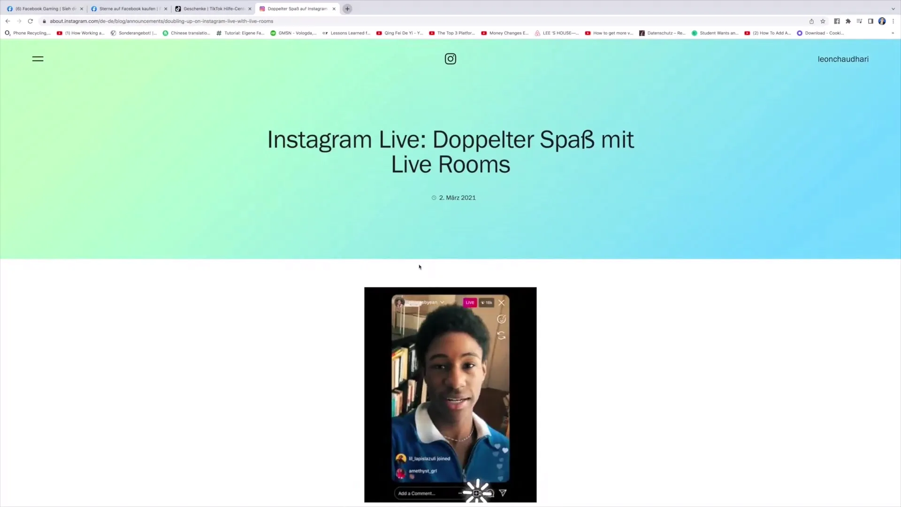
Task: Click the send paper-plane icon in video
Action: (x=503, y=493)
